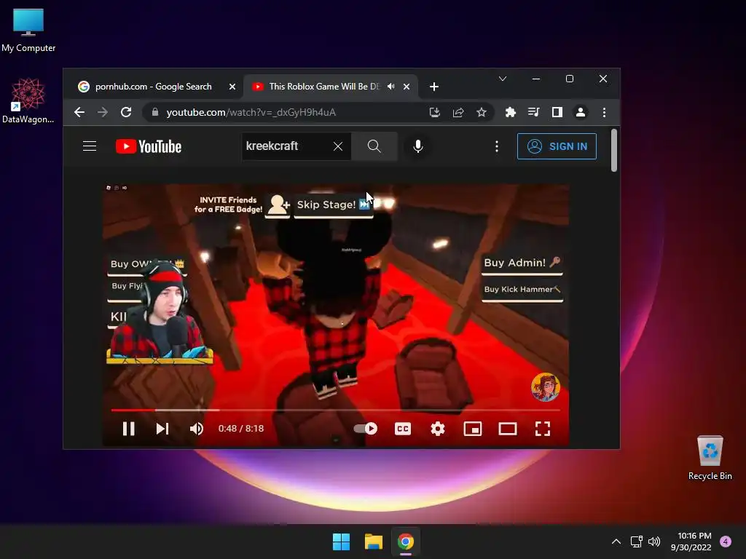Switch to theater mode

508,429
